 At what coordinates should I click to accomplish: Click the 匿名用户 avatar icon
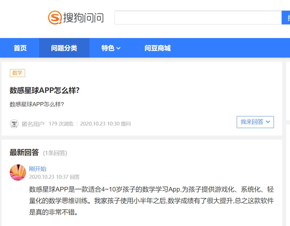(14, 124)
